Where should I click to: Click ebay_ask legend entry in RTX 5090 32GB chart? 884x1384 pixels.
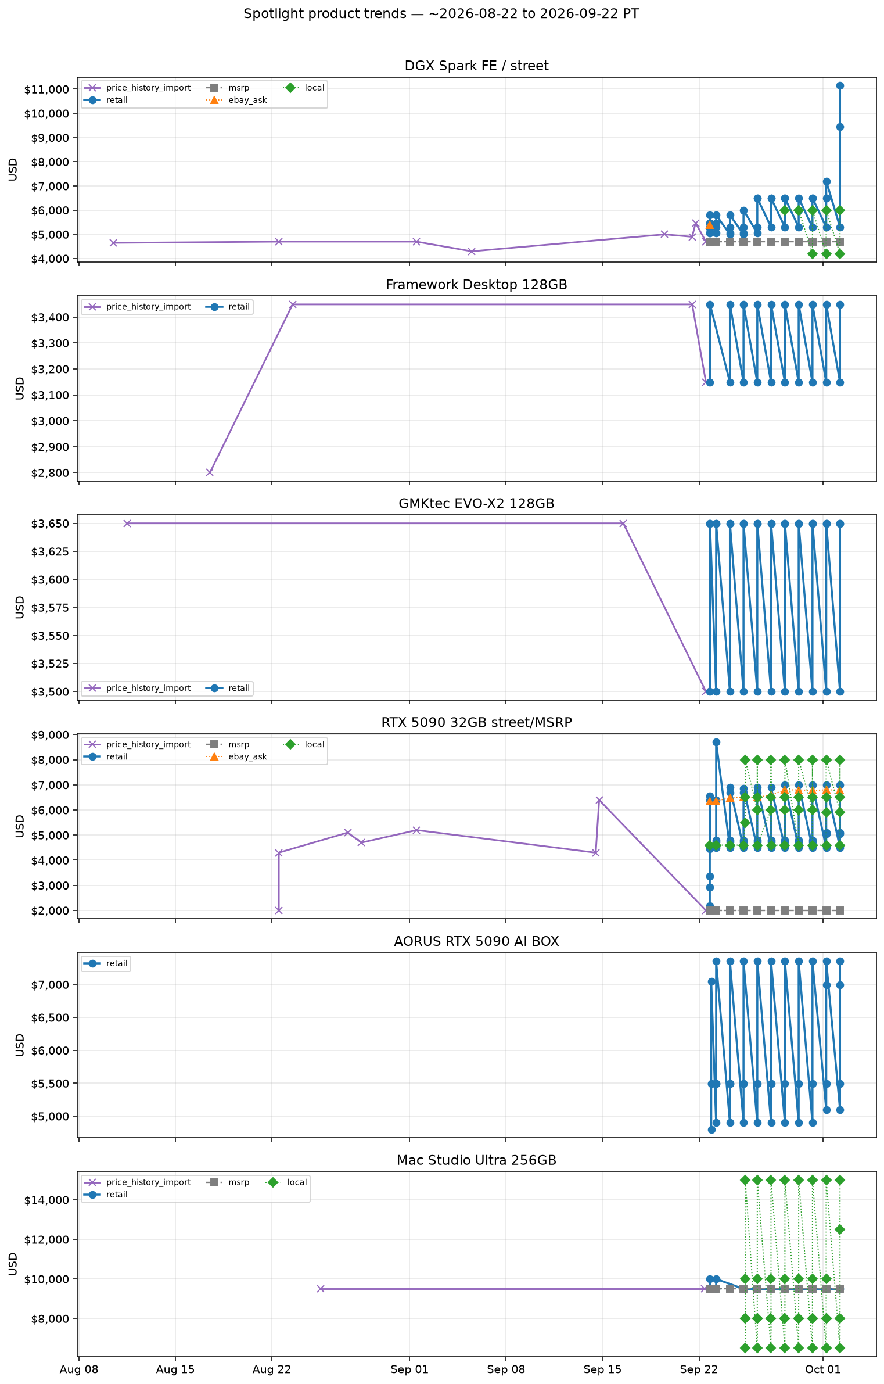236,756
